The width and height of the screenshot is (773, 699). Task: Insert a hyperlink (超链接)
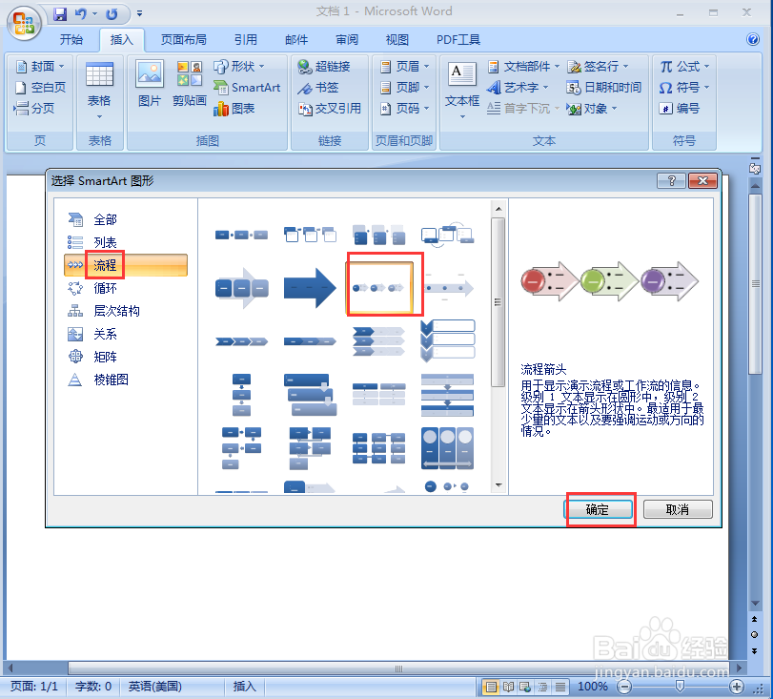(x=324, y=66)
